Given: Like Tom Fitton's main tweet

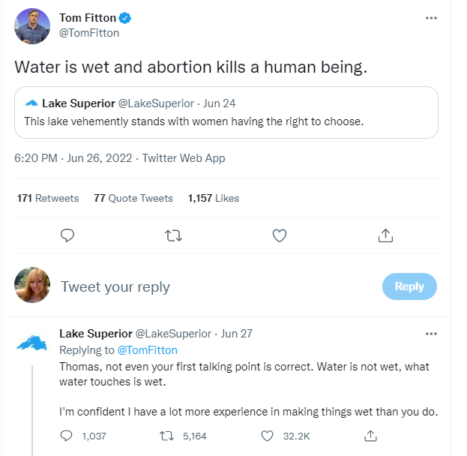Looking at the screenshot, I should point(280,235).
